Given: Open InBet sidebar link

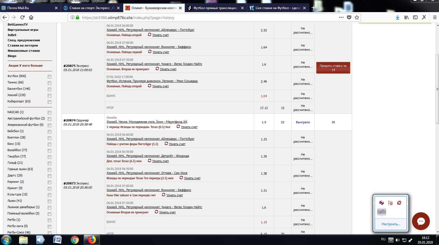Looking at the screenshot, I should [12, 35].
